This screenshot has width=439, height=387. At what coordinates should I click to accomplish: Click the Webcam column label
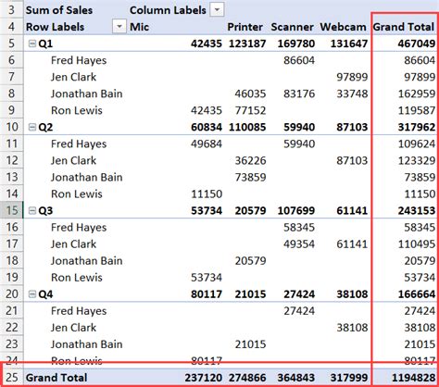pyautogui.click(x=343, y=27)
